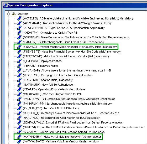Click the switch icon beside S2KFRM

[19, 127]
